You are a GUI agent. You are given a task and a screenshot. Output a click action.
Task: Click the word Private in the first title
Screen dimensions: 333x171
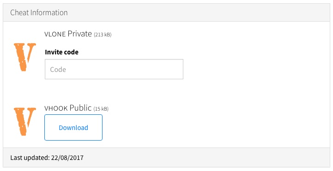79,34
